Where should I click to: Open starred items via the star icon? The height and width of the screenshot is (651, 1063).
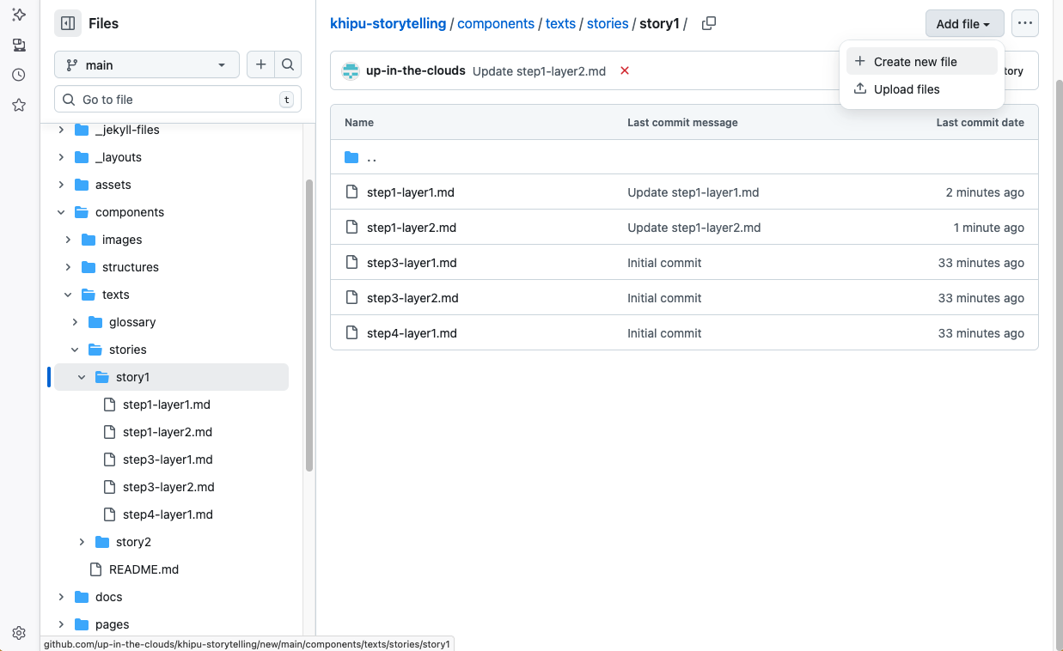(19, 105)
